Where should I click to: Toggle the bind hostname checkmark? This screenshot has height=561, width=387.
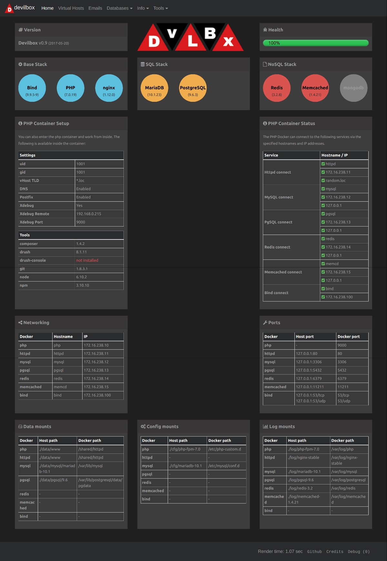[323, 289]
